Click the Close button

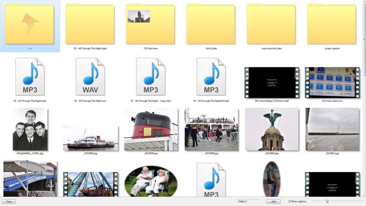(9, 202)
